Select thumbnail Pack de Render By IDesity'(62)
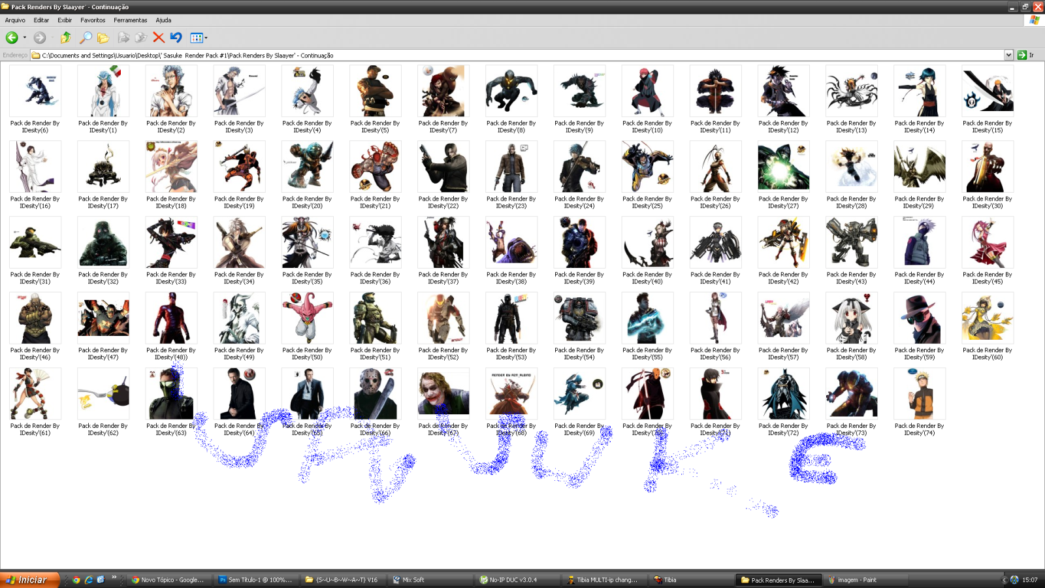1045x588 pixels. [x=103, y=394]
